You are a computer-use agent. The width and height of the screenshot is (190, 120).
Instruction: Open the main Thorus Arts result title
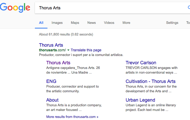pyautogui.click(x=51, y=45)
